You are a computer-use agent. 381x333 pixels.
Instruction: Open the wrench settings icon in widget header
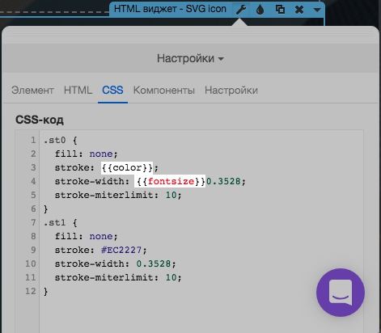241,10
